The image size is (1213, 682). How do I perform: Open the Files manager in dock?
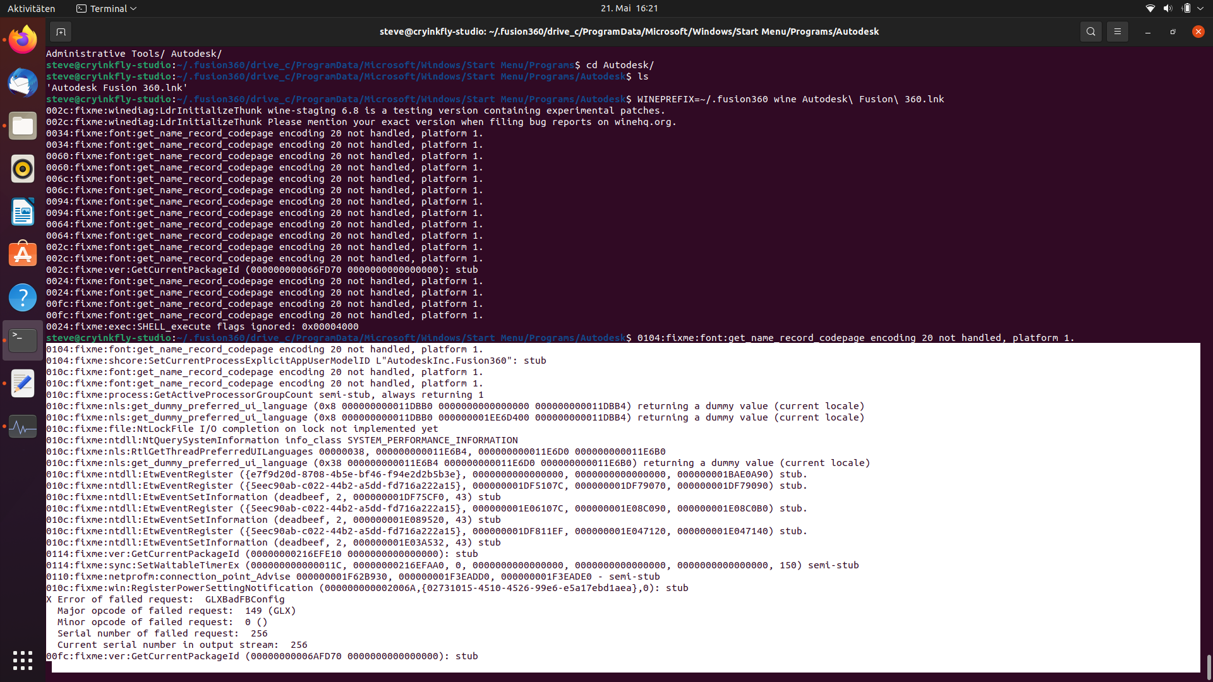(23, 126)
